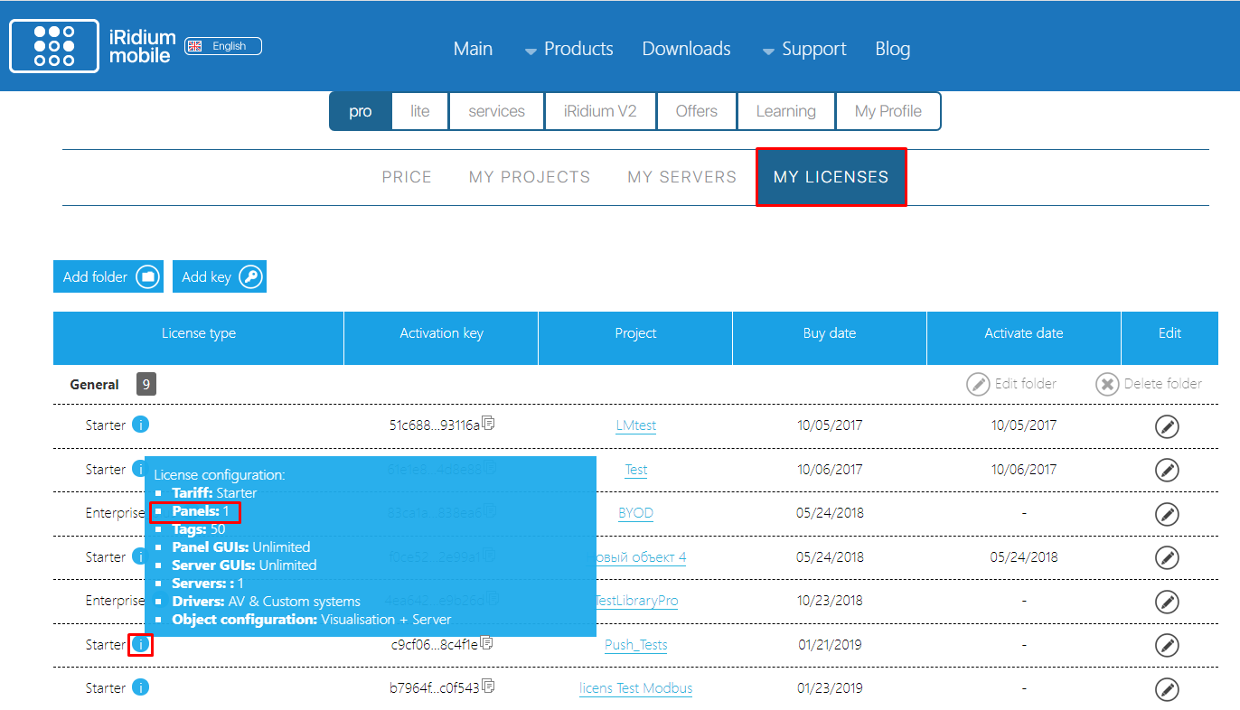The image size is (1240, 710).
Task: Click the info icon for the LMtest license
Action: pos(140,425)
